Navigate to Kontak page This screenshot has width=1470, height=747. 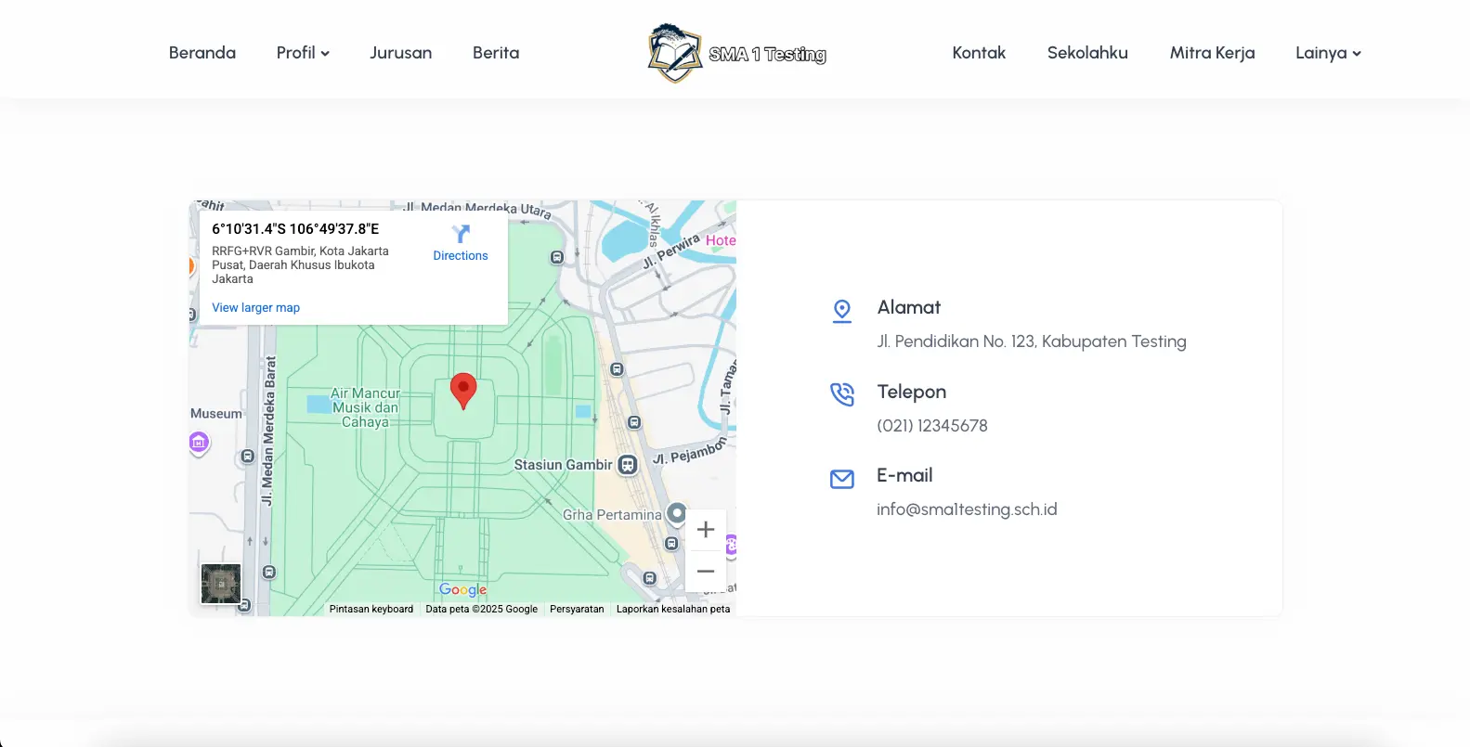pyautogui.click(x=979, y=53)
